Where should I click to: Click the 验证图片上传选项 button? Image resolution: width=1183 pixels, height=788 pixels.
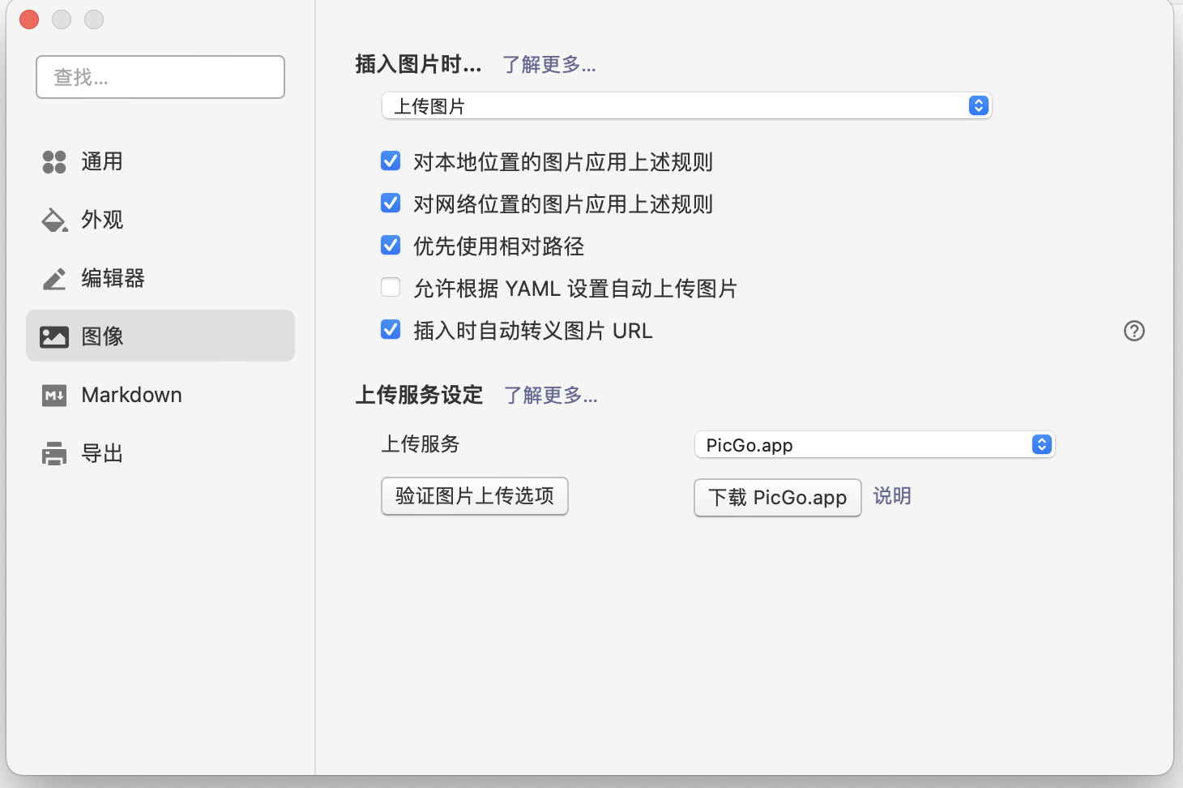(475, 496)
